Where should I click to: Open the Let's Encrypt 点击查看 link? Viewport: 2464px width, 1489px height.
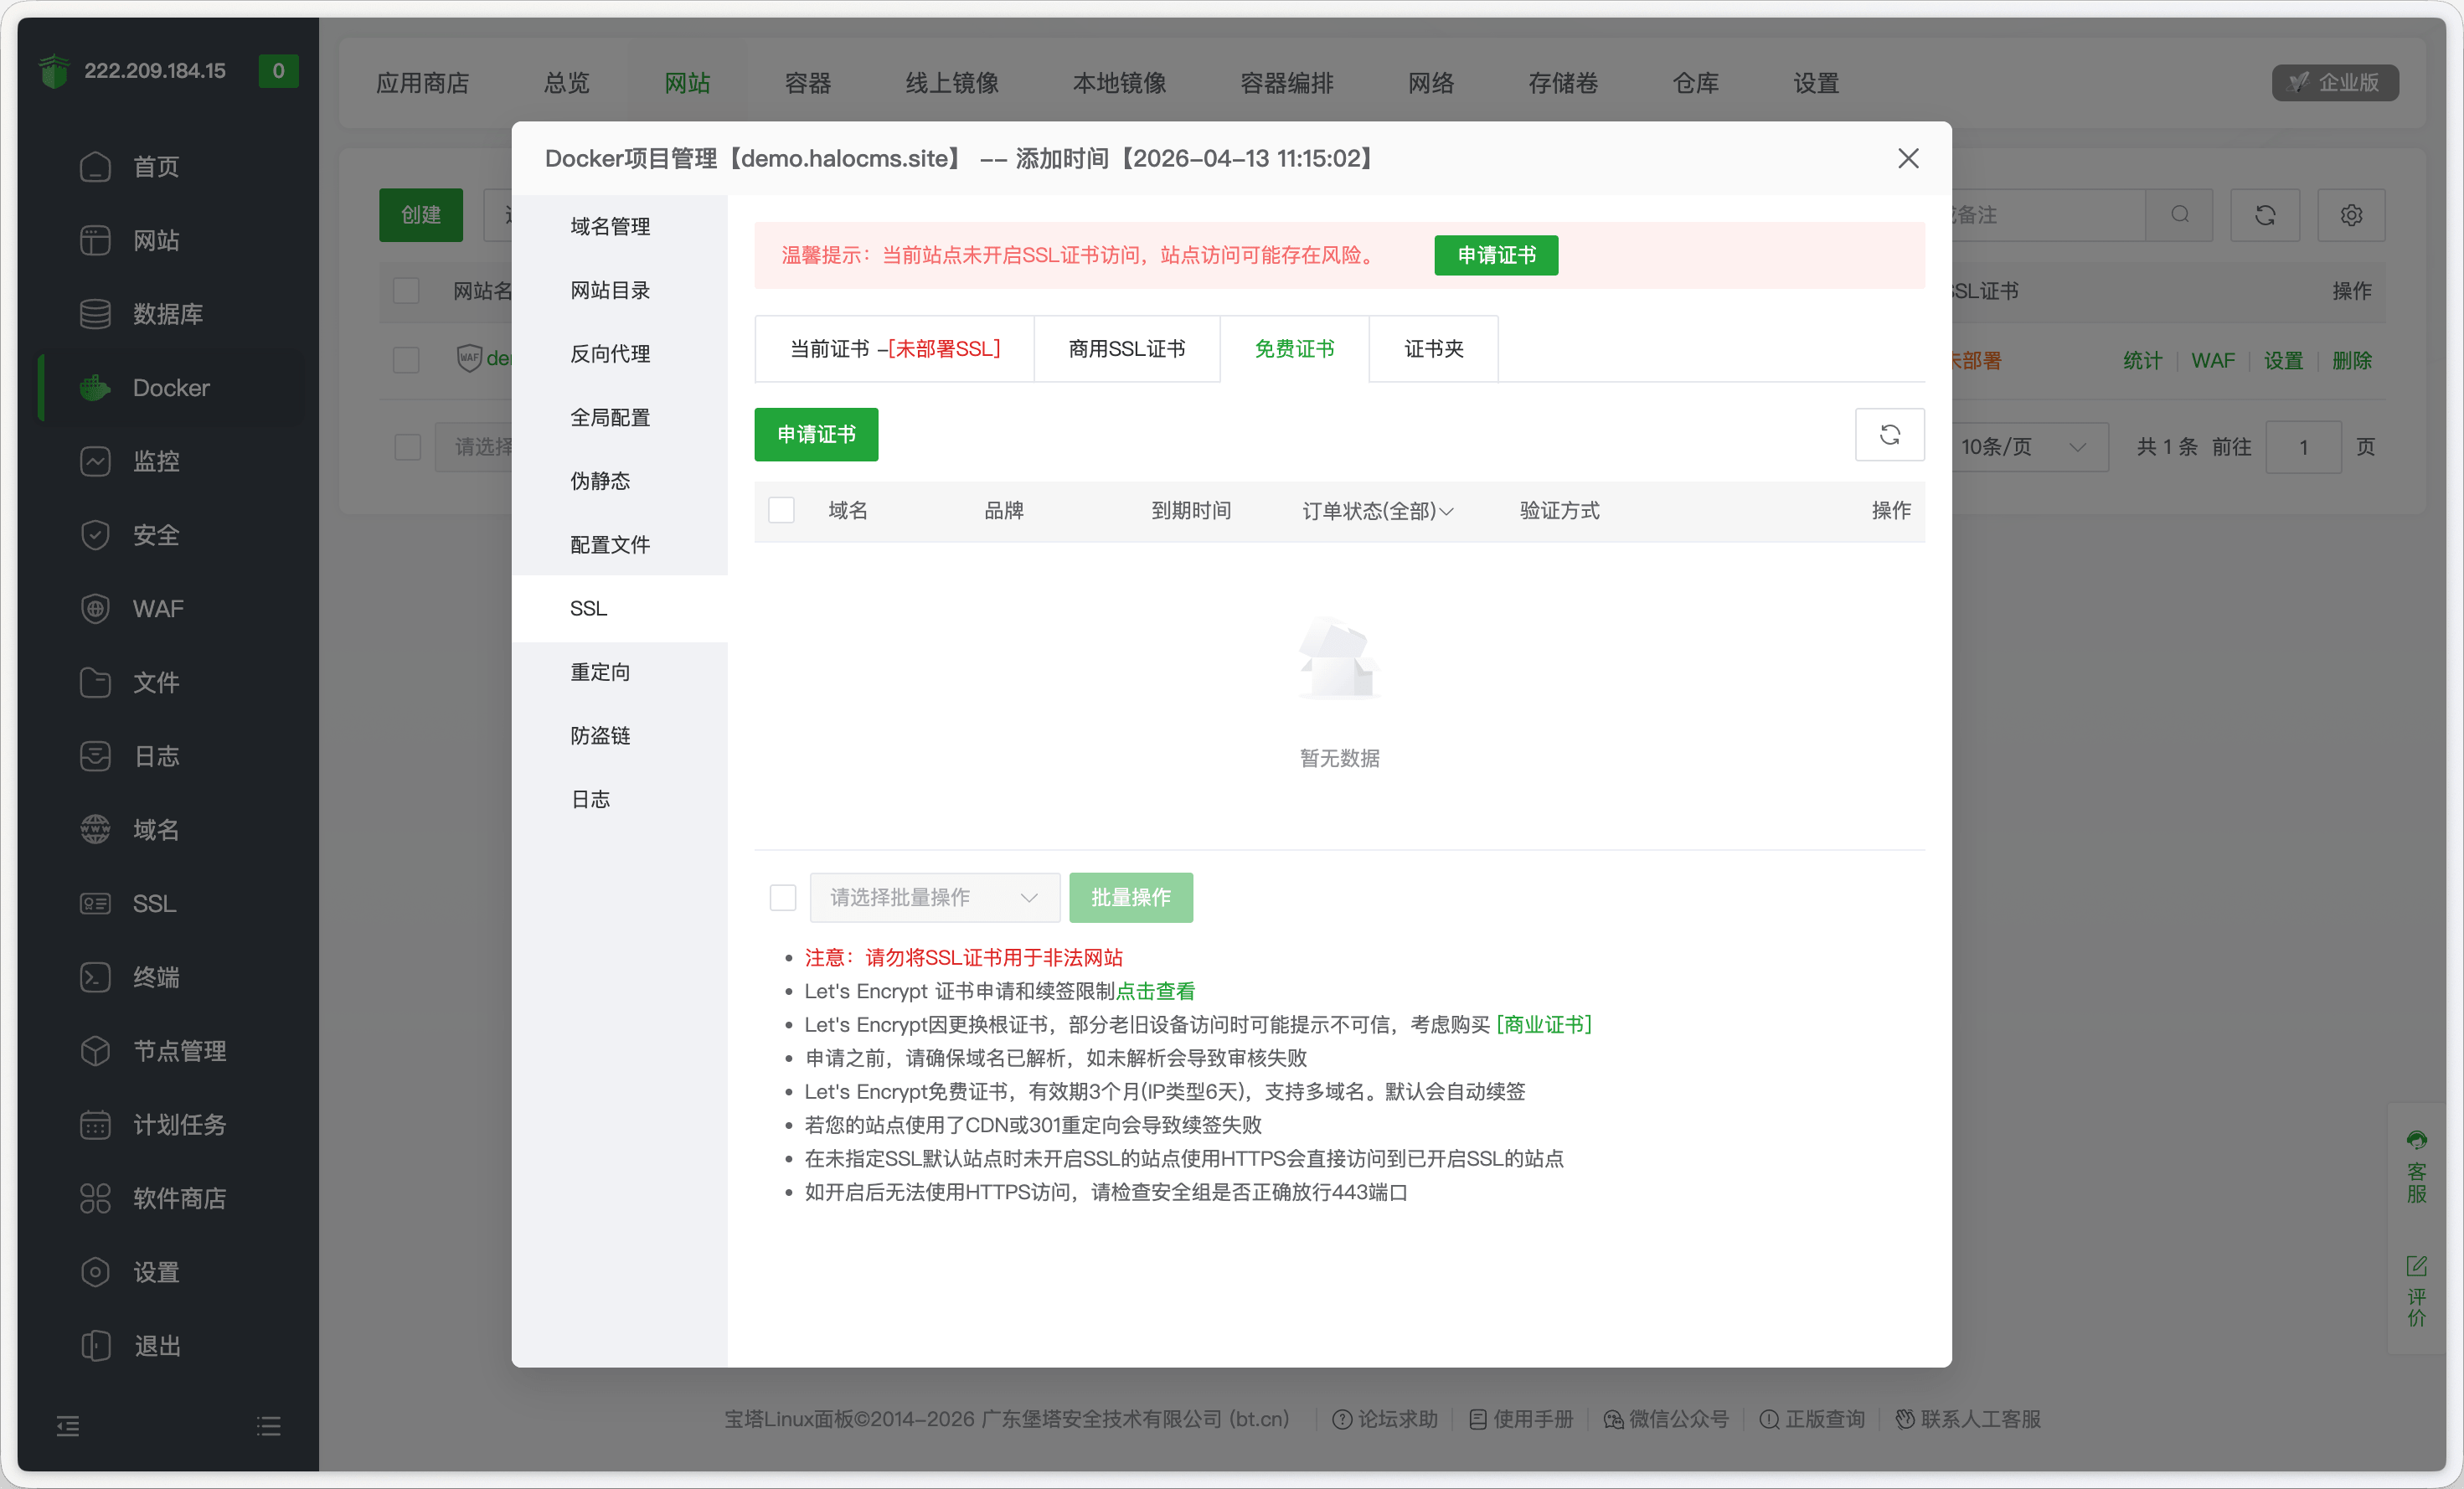pos(1157,991)
